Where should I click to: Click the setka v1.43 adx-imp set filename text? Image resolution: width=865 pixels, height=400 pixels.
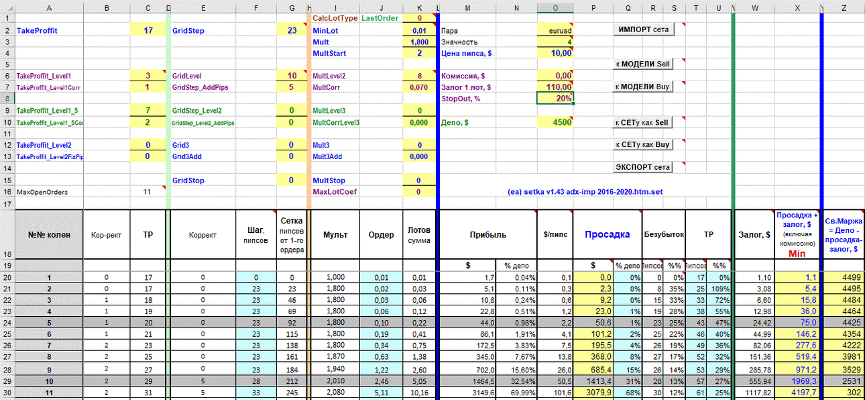[x=585, y=192]
